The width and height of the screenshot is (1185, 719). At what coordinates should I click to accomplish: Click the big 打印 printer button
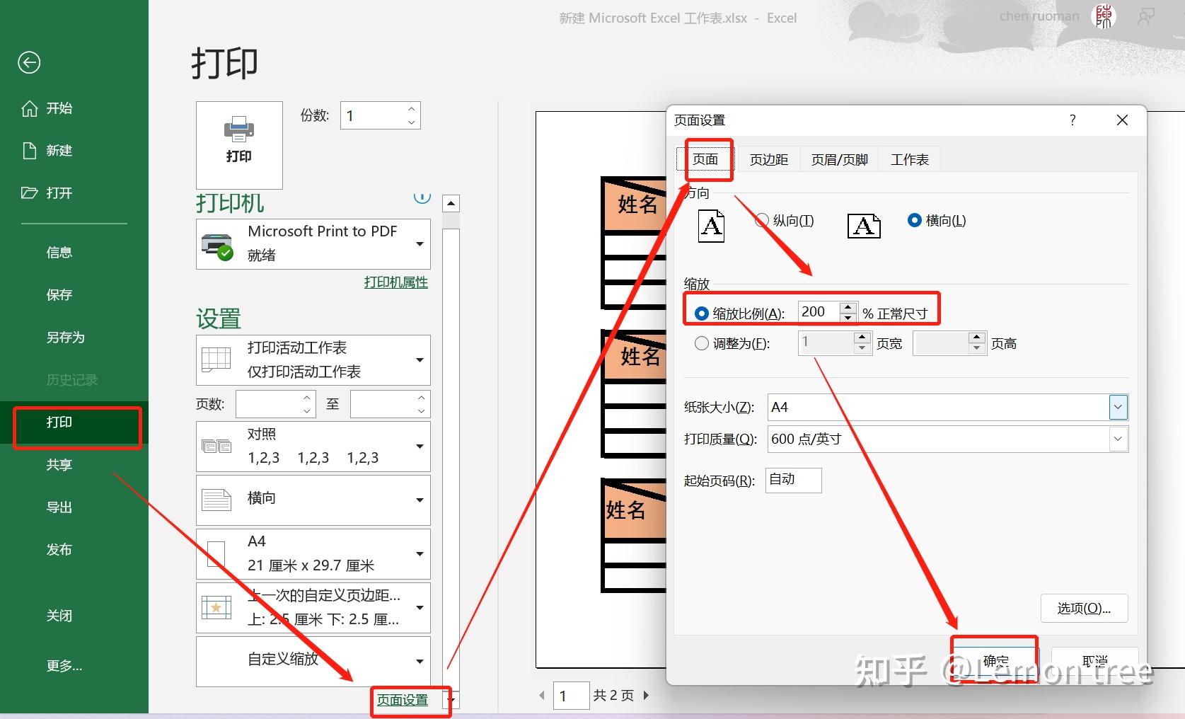239,145
